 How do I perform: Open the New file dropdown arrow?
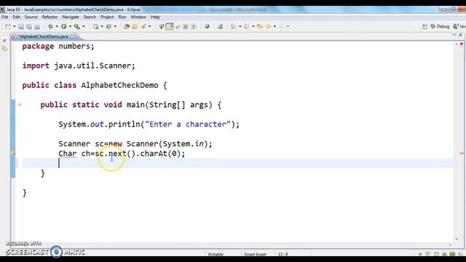click(x=14, y=27)
